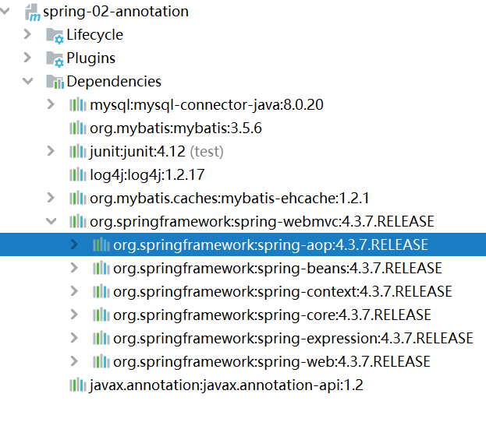Click the library icon beside spring-aop
486x422 pixels.
[x=101, y=244]
